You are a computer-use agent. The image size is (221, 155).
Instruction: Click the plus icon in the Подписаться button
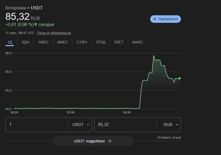tap(155, 19)
